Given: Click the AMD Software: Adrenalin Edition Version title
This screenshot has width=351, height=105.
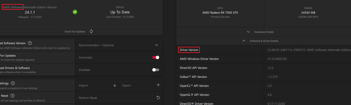Looking at the screenshot, I should pos(30,7).
